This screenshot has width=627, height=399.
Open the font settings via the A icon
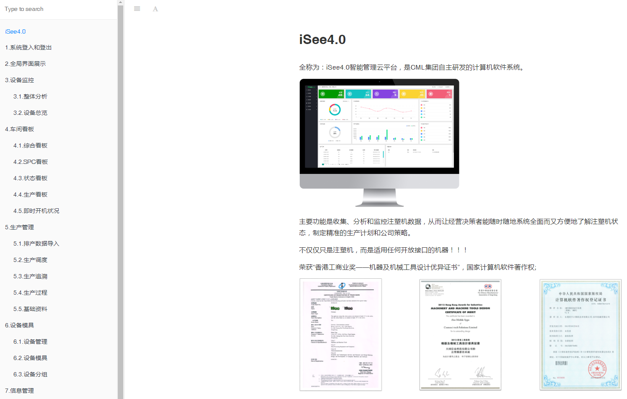point(155,8)
